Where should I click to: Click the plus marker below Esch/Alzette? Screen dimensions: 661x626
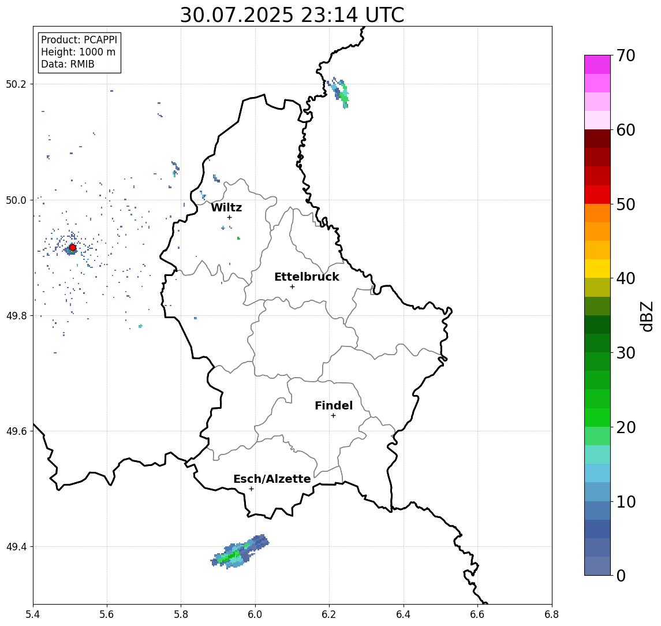[x=251, y=489]
